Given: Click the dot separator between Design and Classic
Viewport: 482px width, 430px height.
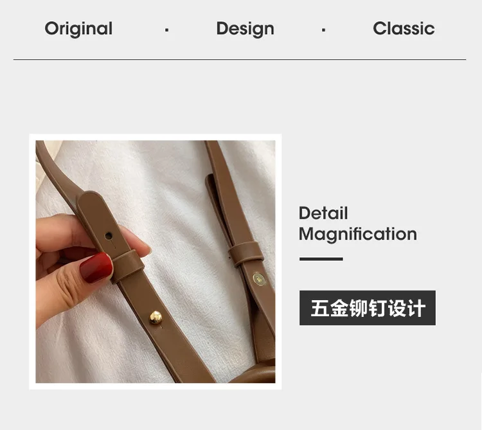Looking at the screenshot, I should click(323, 30).
